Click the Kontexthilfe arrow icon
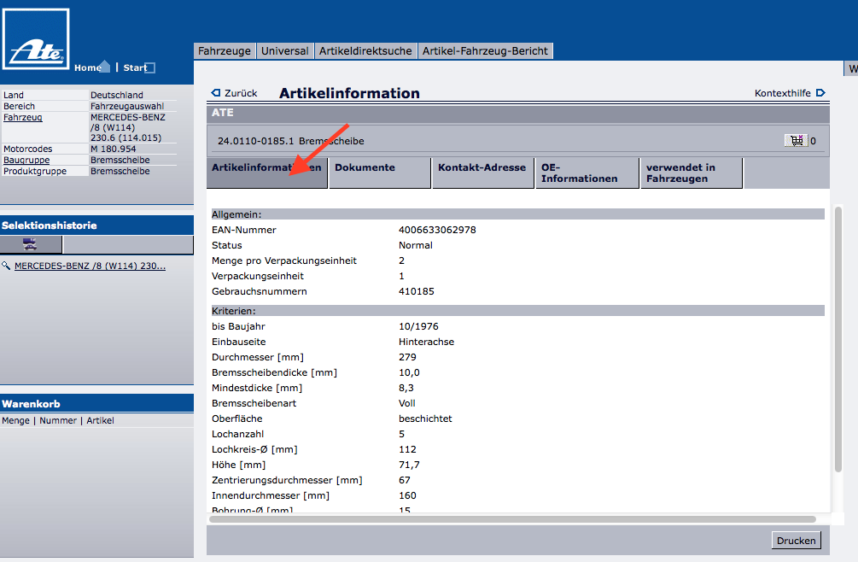Image resolution: width=858 pixels, height=562 pixels. coord(820,93)
